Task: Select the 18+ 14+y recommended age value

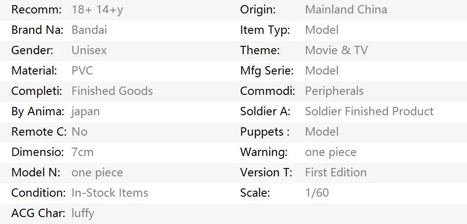Action: (97, 10)
